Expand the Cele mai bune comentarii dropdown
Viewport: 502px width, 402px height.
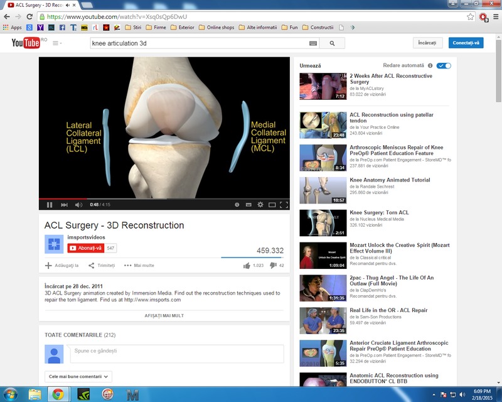coord(78,376)
